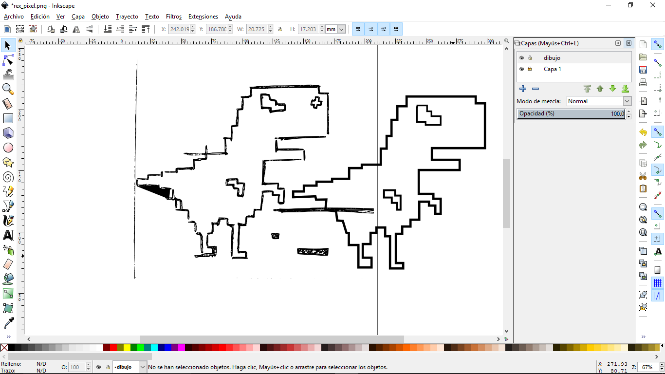Open the Trayecto menu
Image resolution: width=665 pixels, height=374 pixels.
point(127,17)
